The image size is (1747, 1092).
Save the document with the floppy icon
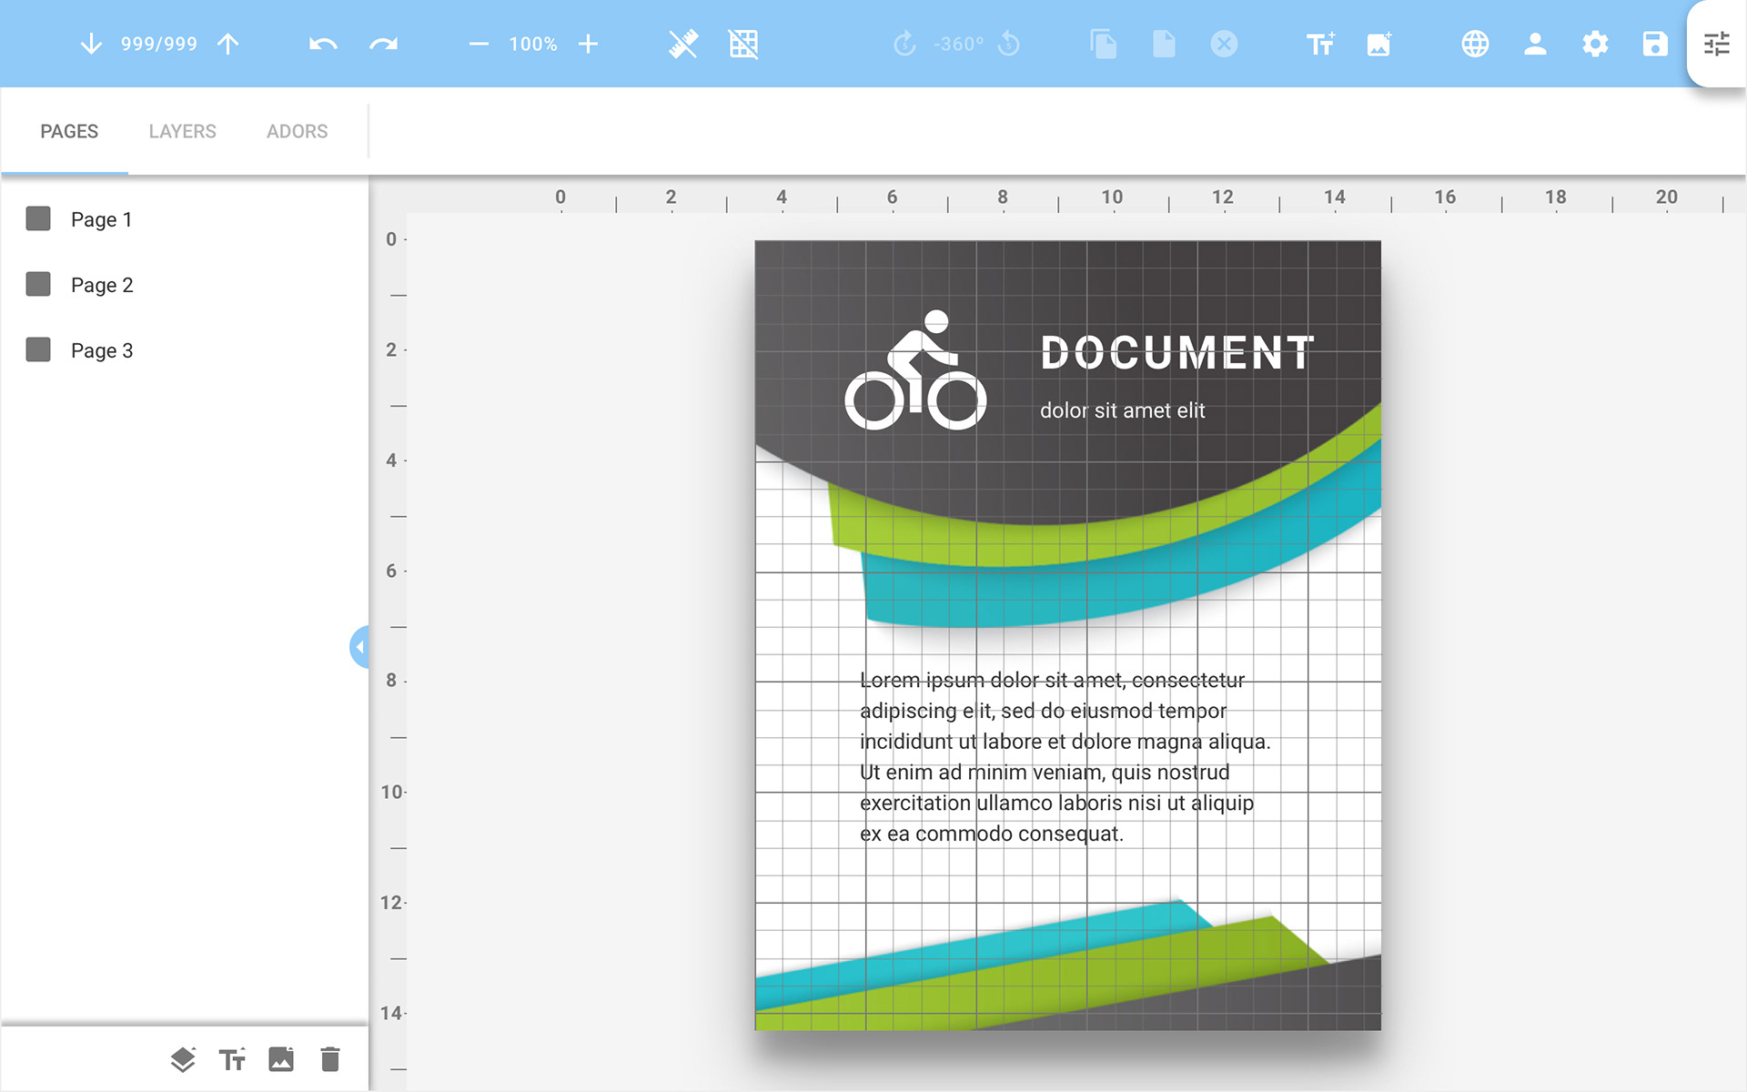coord(1655,44)
